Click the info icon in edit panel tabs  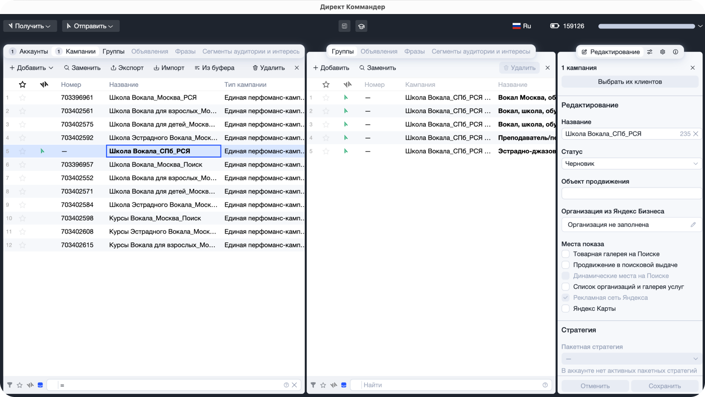point(676,52)
